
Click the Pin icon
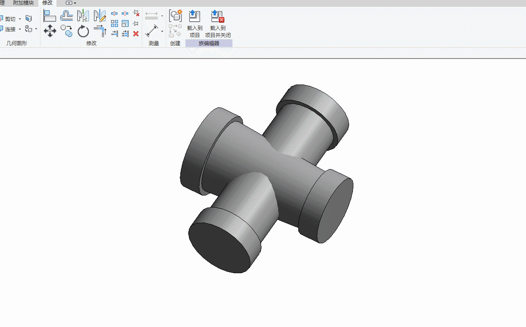(136, 23)
